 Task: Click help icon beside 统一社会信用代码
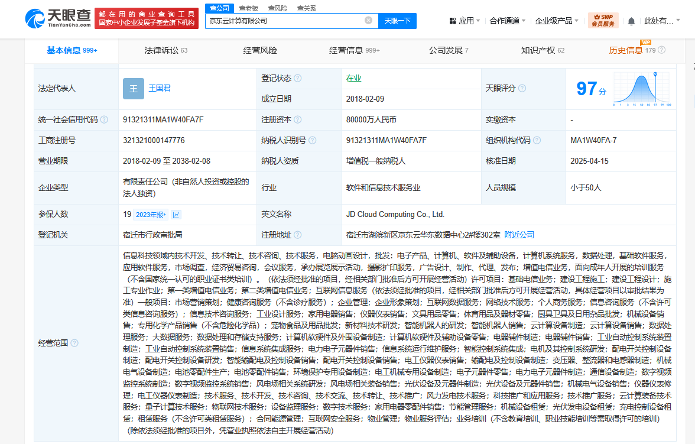point(105,119)
